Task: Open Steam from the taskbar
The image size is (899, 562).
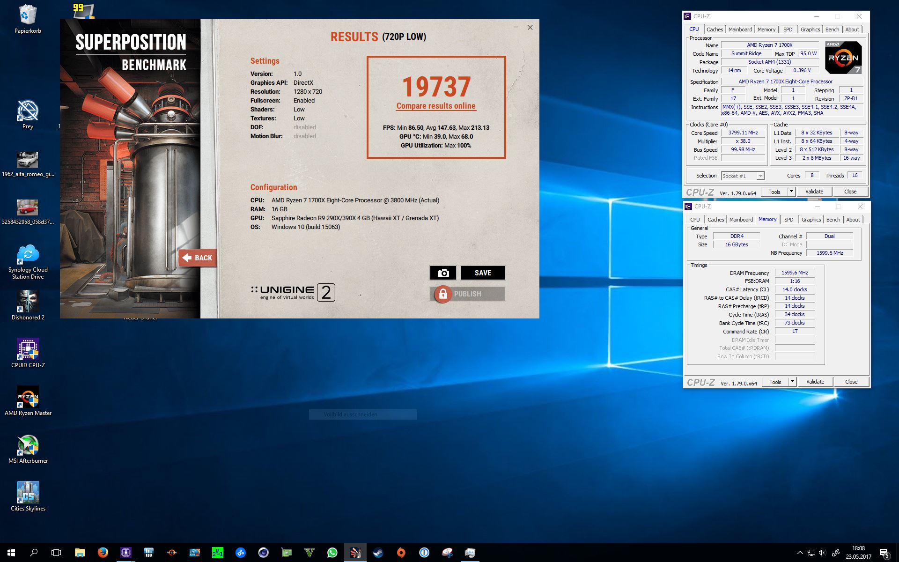Action: pyautogui.click(x=378, y=553)
